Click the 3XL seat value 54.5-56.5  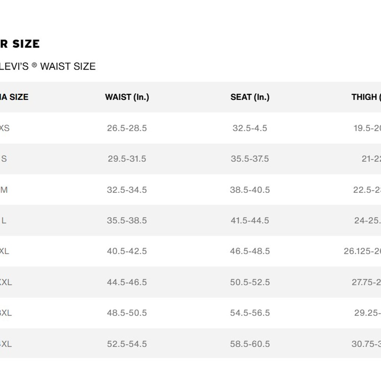coord(250,313)
